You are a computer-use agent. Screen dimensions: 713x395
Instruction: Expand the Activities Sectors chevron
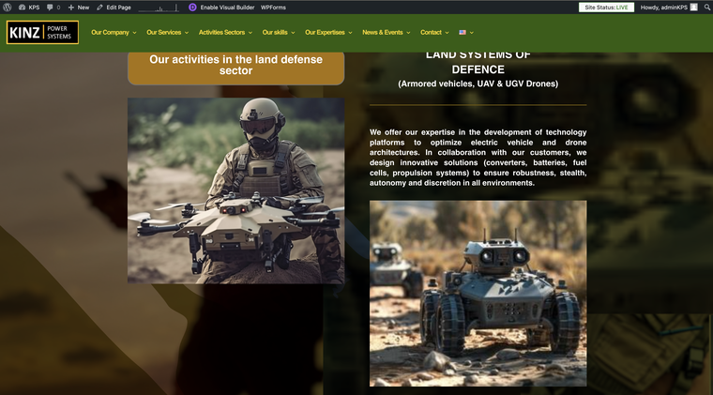pos(250,33)
